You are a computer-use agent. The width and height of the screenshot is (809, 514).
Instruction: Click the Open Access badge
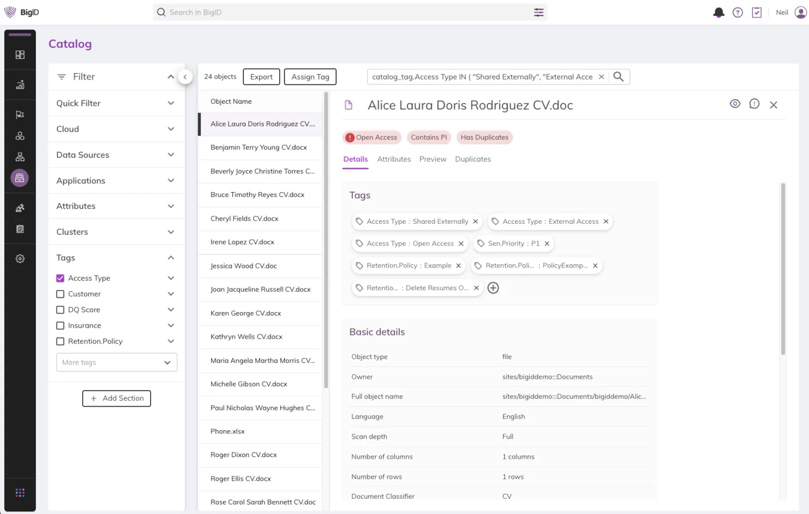pyautogui.click(x=372, y=137)
